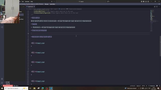Viewport: 161px width, 90px height.
Task: Click report.md in the breadcrumb path
Action: [62, 9]
